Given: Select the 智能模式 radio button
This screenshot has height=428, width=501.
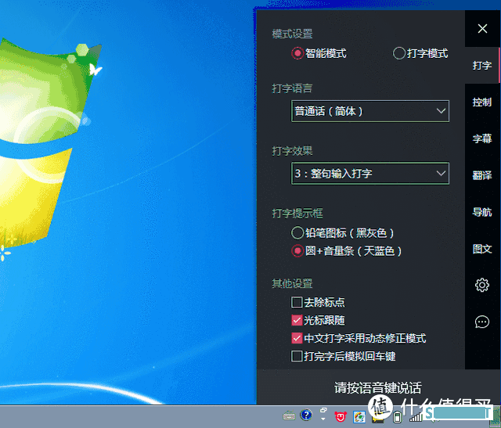Looking at the screenshot, I should pyautogui.click(x=297, y=53).
